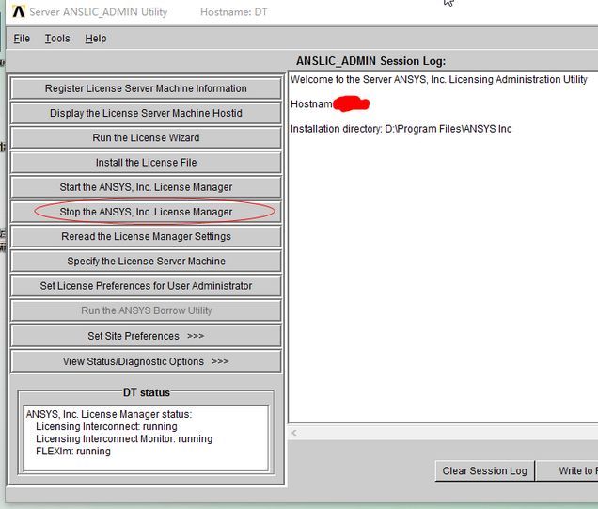The height and width of the screenshot is (509, 598).
Task: Click Register License Server Machine Information
Action: tap(146, 88)
